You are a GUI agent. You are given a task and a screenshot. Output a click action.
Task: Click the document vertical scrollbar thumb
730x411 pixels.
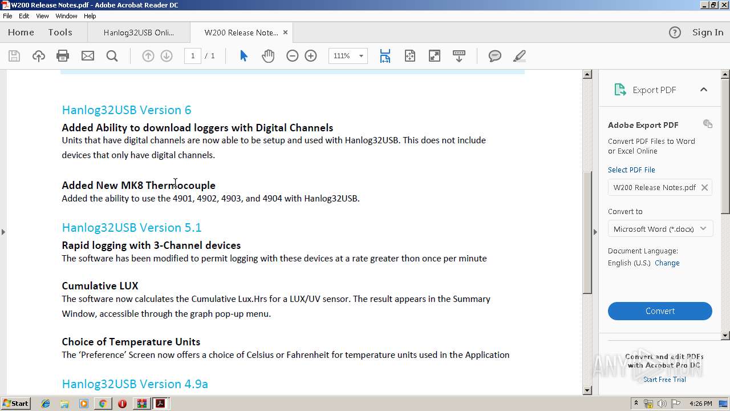(x=587, y=232)
